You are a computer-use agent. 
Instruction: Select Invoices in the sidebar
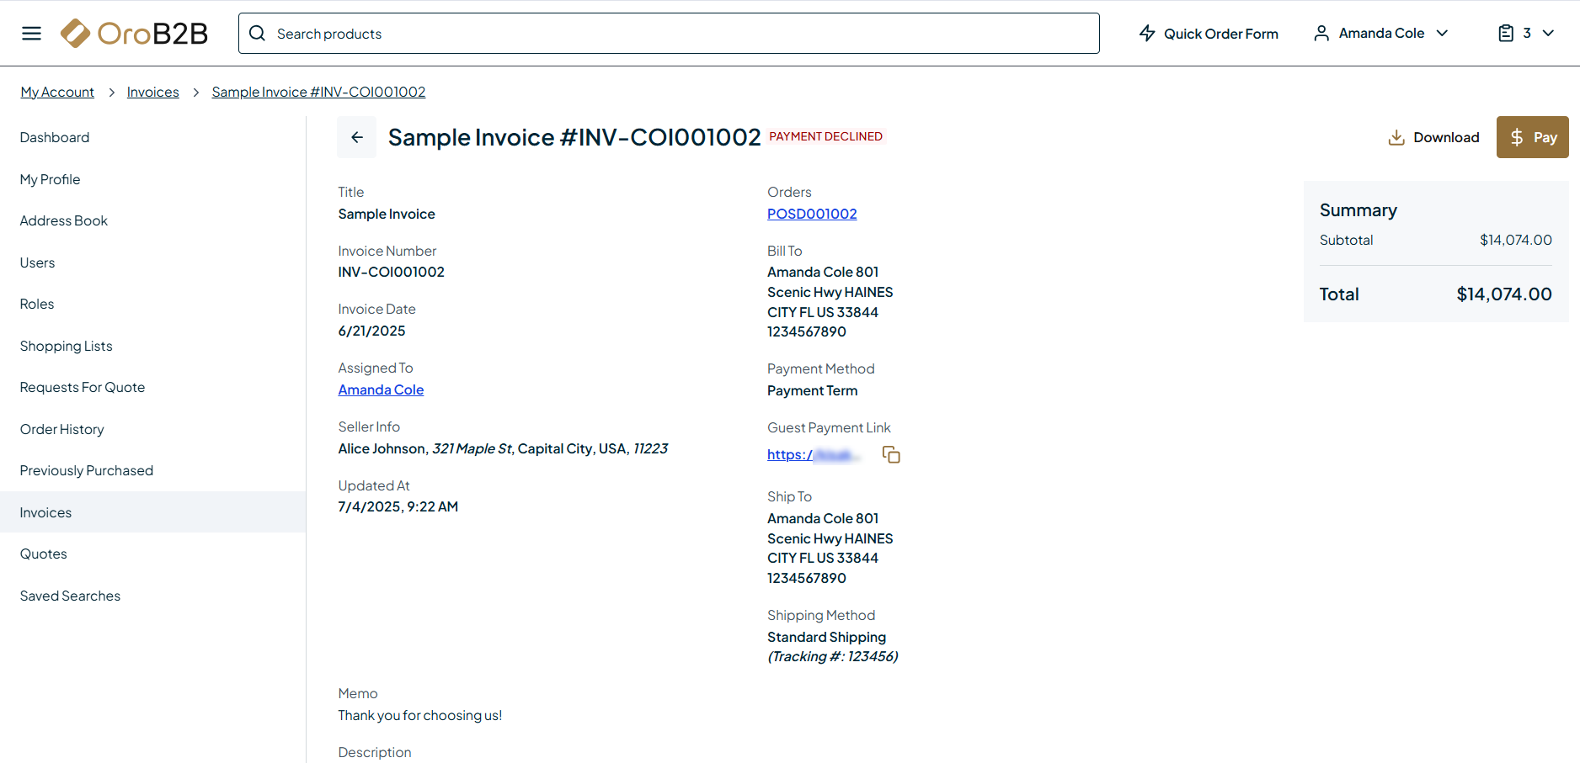[152, 512]
